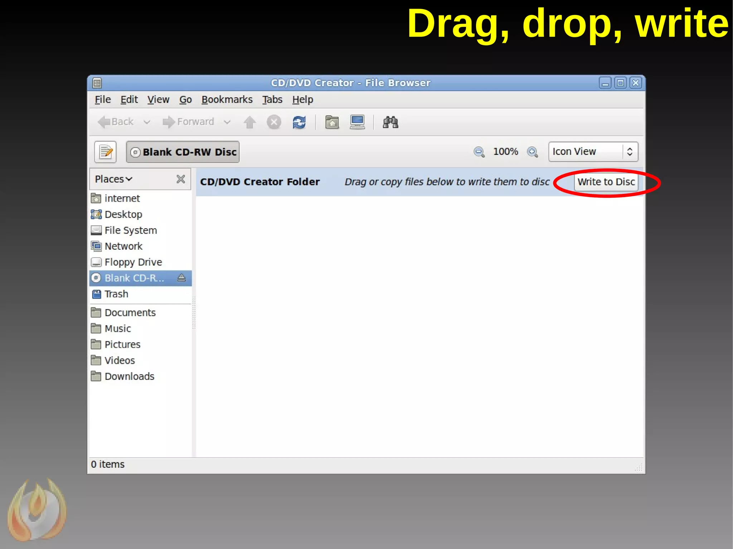
Task: Toggle the text-based location bar button
Action: (x=105, y=152)
